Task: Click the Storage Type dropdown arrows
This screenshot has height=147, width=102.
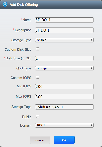Action: coord(91,40)
